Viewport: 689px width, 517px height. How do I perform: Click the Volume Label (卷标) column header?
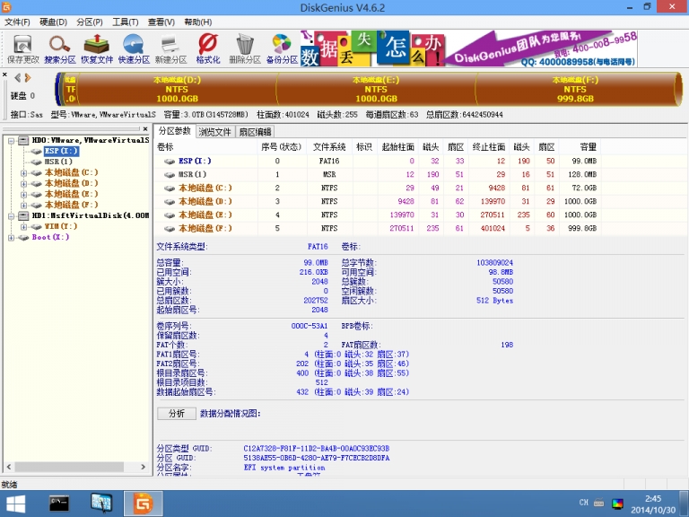tap(205, 147)
